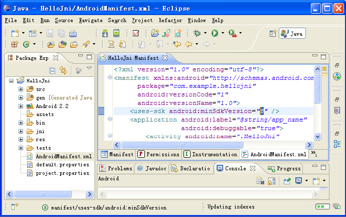Viewport: 346px width, 217px height.
Task: Expand the gen folder
Action: (21, 97)
